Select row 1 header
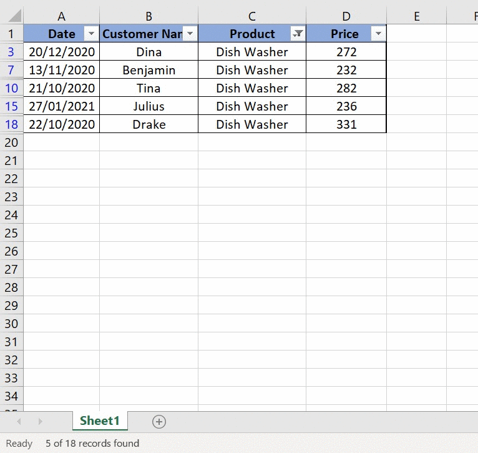The image size is (478, 453). pyautogui.click(x=11, y=34)
